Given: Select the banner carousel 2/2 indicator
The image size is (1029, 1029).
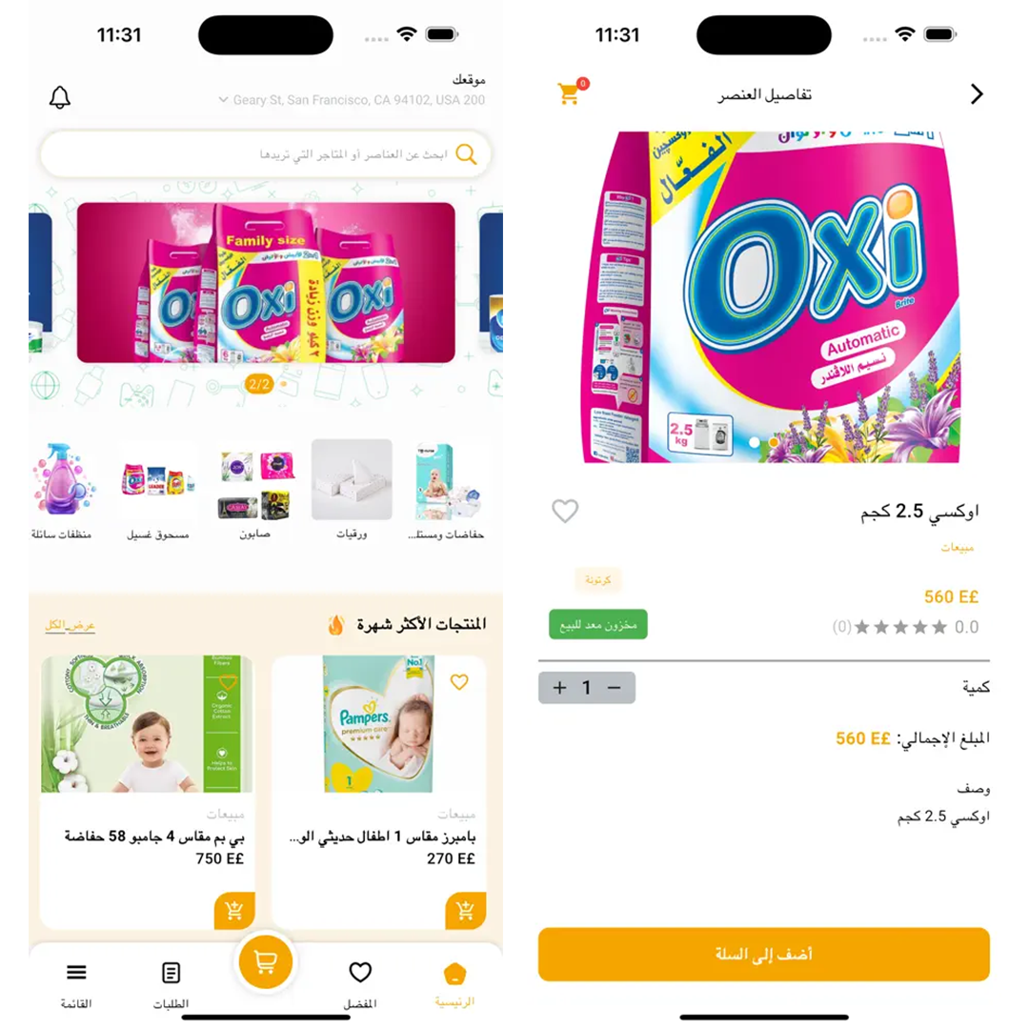Looking at the screenshot, I should coord(258,384).
